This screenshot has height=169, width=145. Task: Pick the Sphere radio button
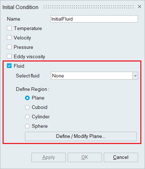[x=27, y=126]
